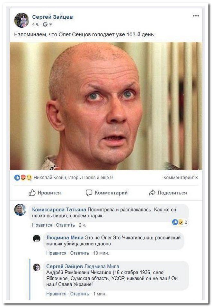The width and height of the screenshot is (212, 307).
Task: Open Сергей Зайцев profile avatar at top
Action: click(x=22, y=20)
